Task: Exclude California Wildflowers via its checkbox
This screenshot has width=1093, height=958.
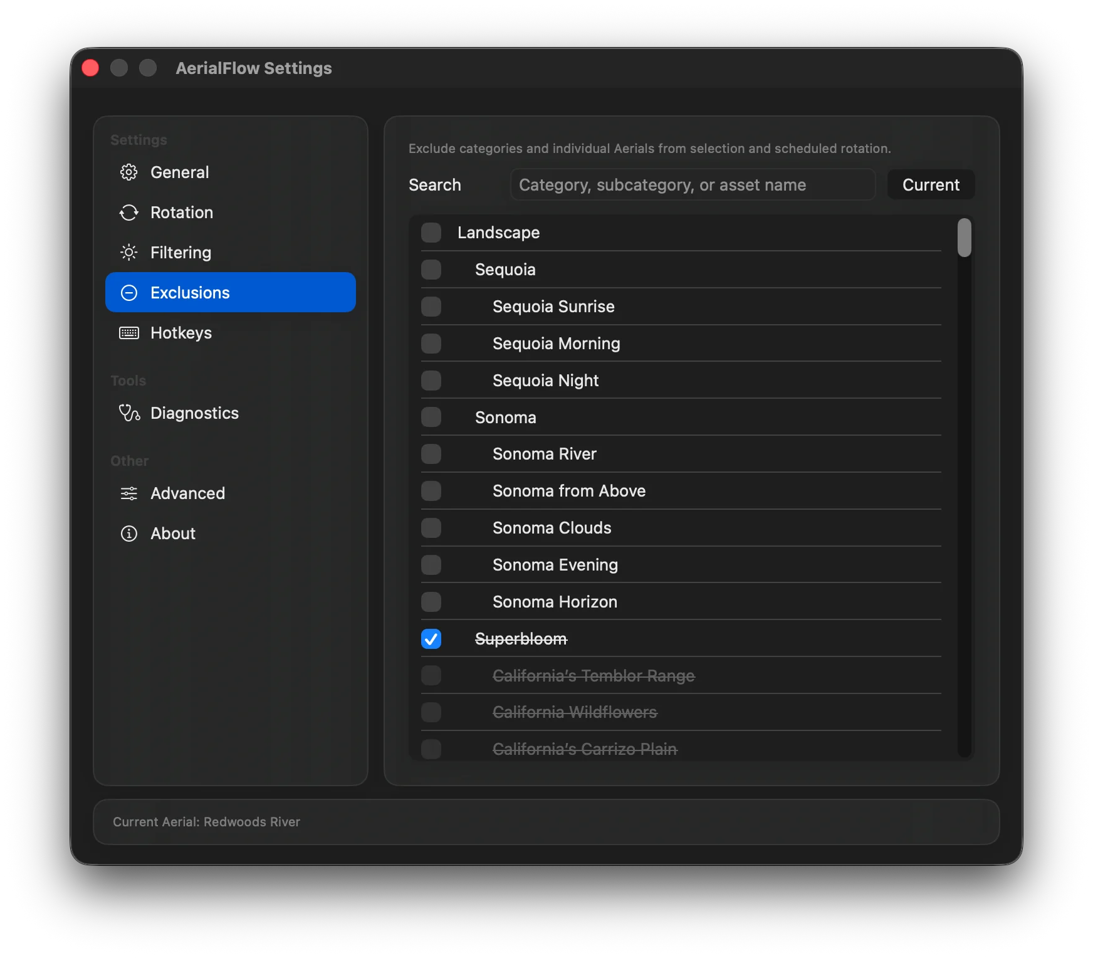Action: 431,712
